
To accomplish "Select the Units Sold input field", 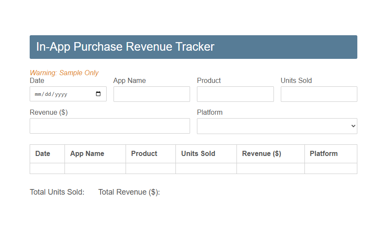I will [319, 94].
